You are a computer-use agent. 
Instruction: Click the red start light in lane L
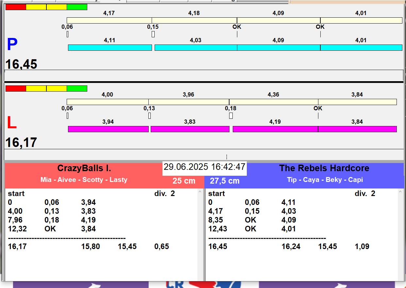(x=16, y=89)
